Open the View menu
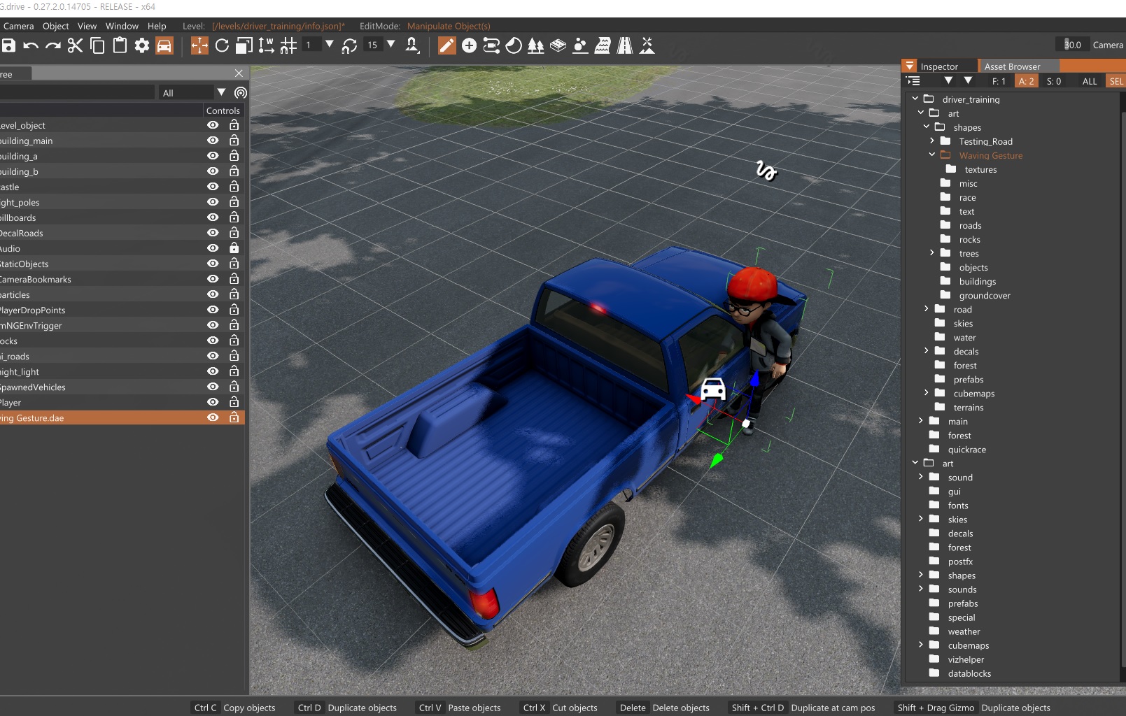Viewport: 1126px width, 716px height. (87, 26)
